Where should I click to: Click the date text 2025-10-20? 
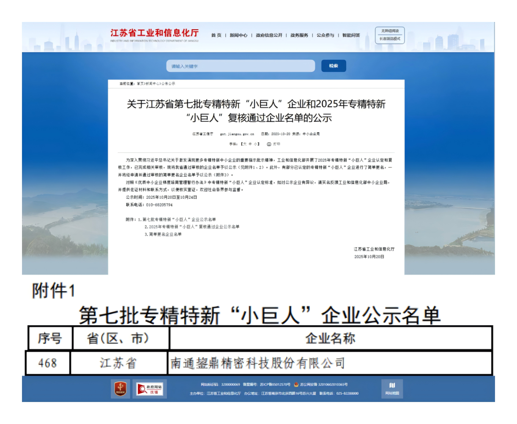point(281,134)
